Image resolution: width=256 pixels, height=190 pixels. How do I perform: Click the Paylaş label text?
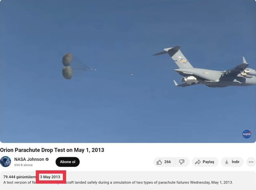pos(208,162)
